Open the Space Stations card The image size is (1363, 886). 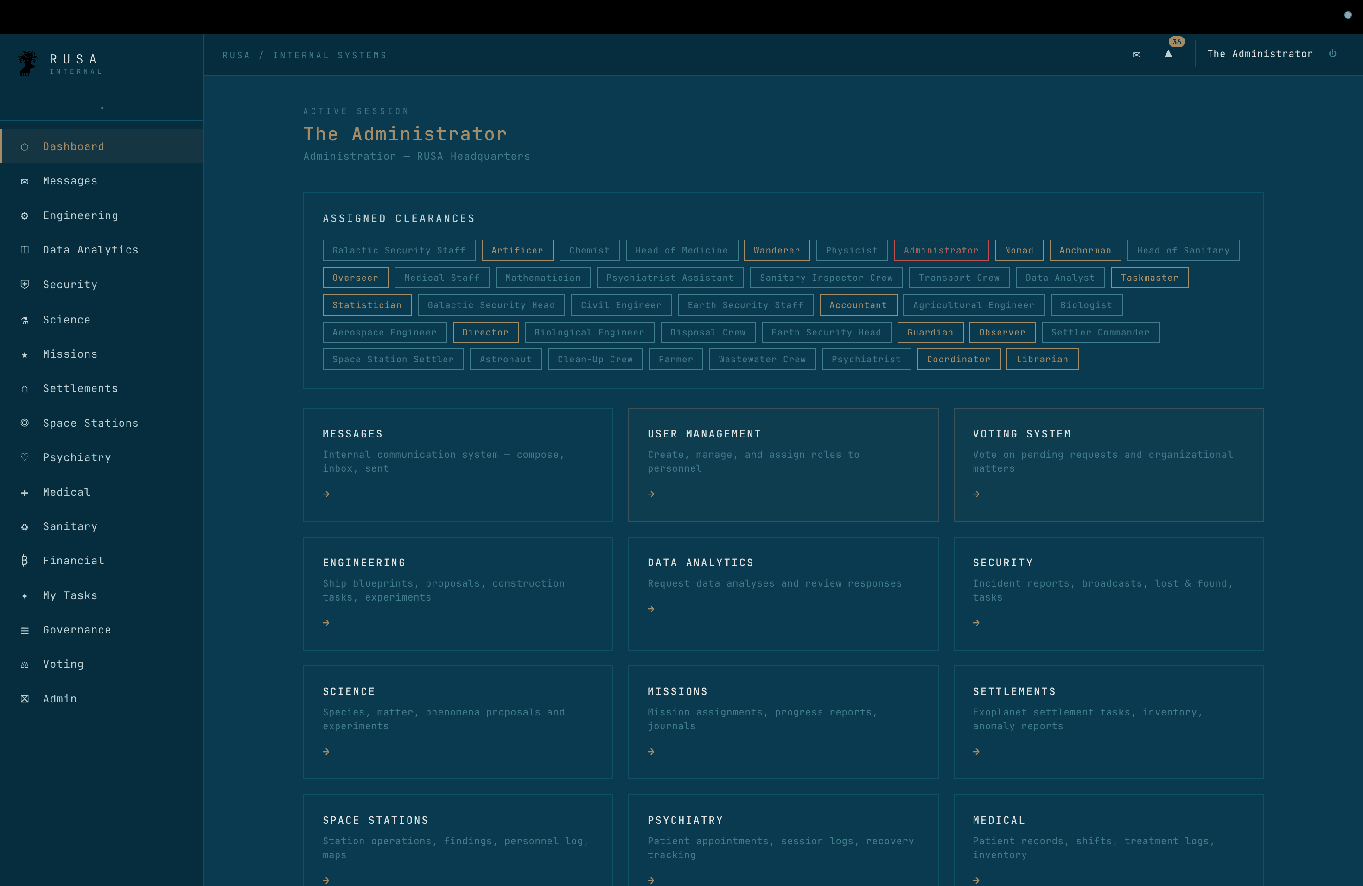point(458,840)
